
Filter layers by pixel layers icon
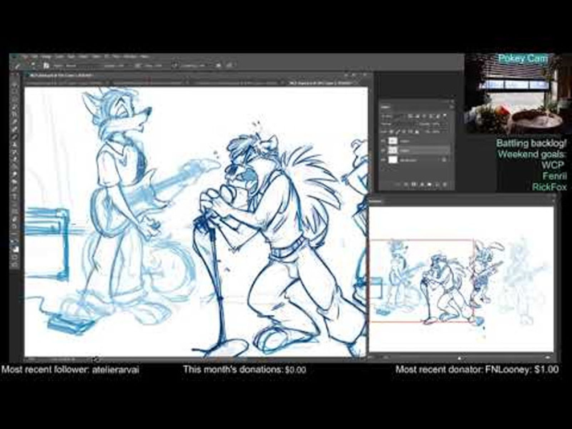410,116
